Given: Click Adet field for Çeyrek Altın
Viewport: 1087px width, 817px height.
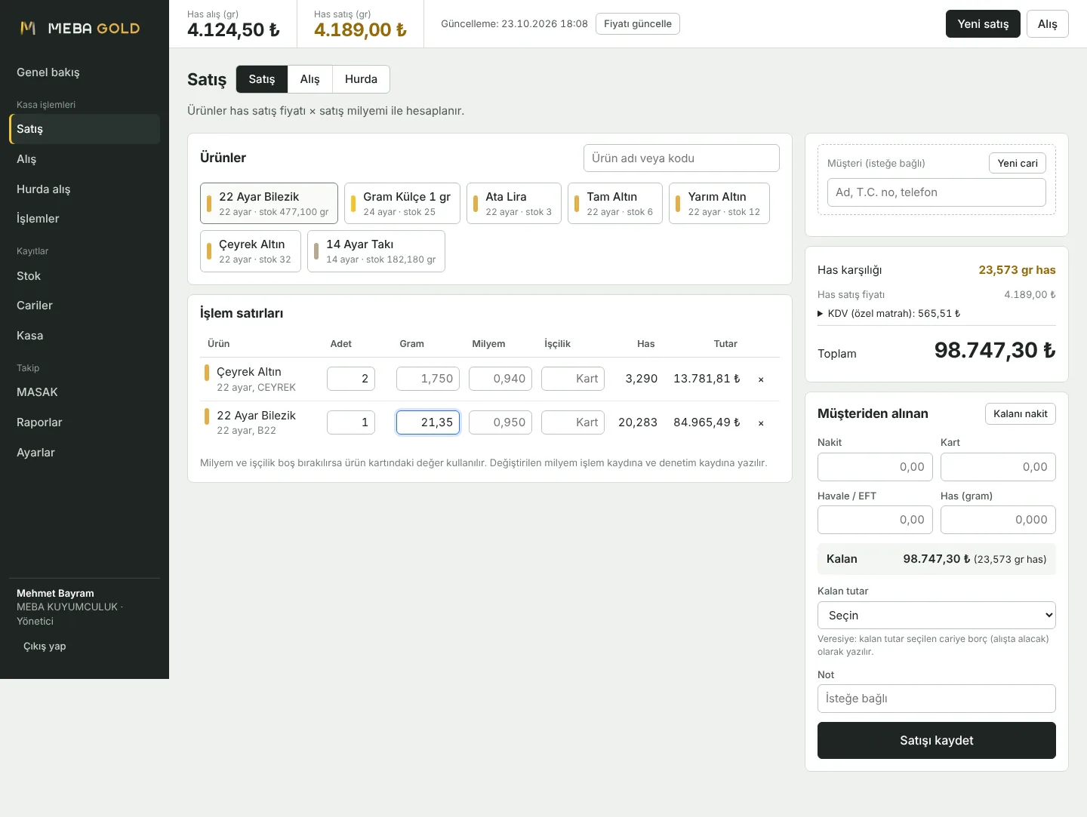Looking at the screenshot, I should pos(351,379).
